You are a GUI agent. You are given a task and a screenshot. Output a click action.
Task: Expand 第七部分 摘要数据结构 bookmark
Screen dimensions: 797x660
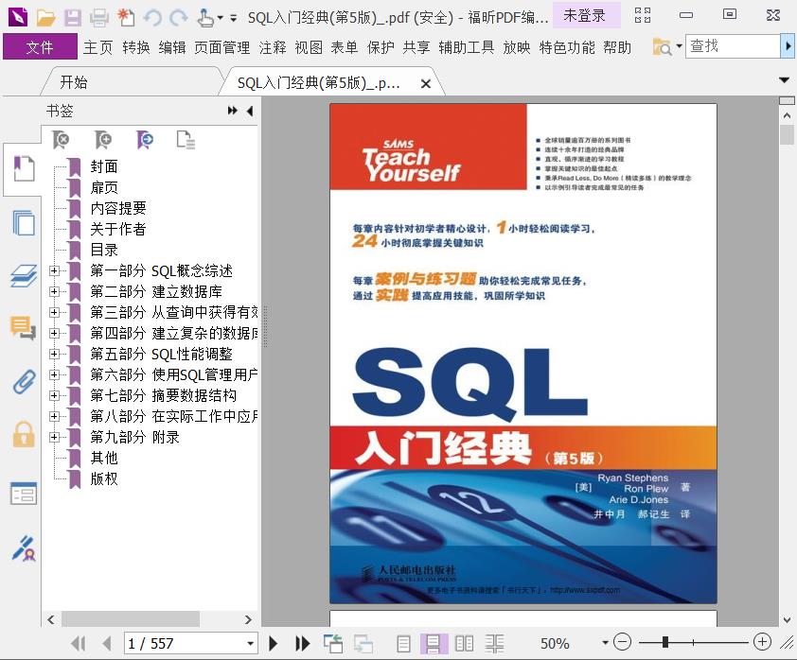click(54, 395)
